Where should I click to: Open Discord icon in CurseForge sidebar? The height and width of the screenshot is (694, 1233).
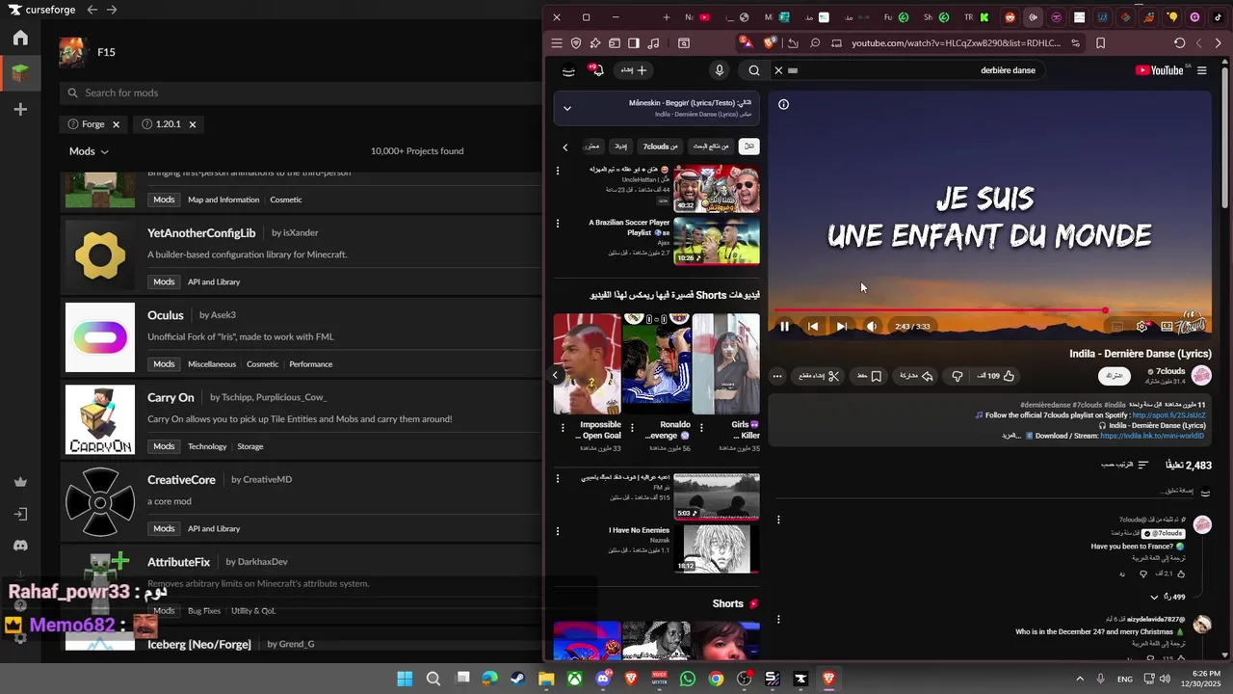point(20,546)
